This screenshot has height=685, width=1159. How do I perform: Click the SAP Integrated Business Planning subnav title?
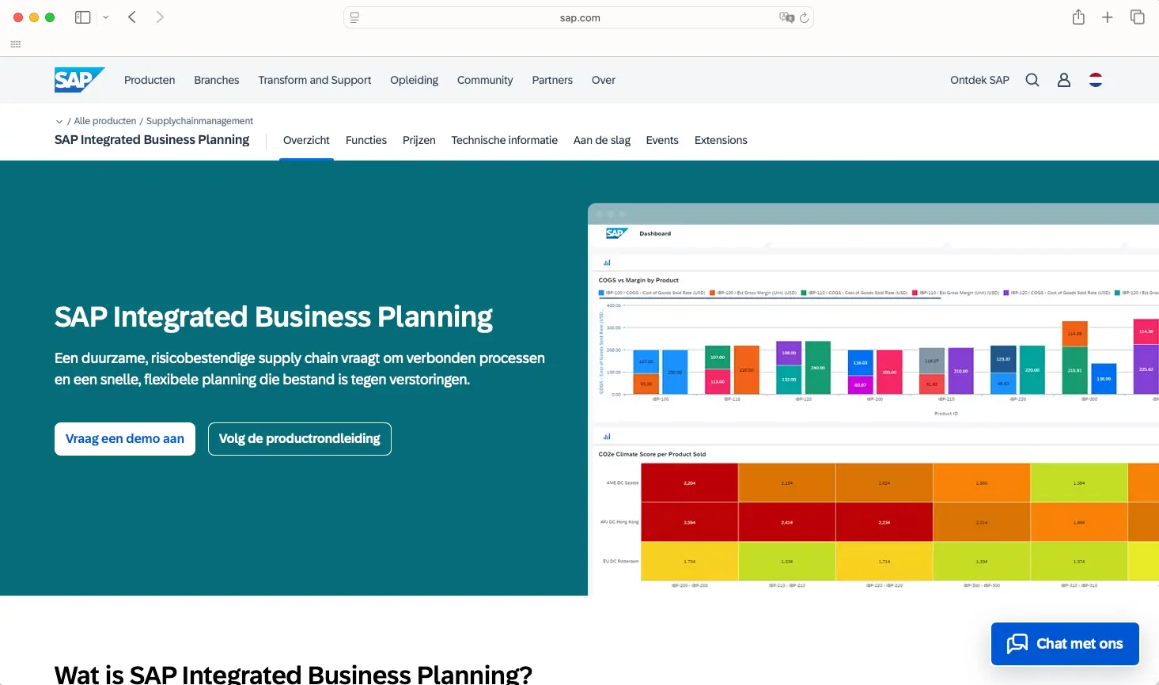point(152,140)
